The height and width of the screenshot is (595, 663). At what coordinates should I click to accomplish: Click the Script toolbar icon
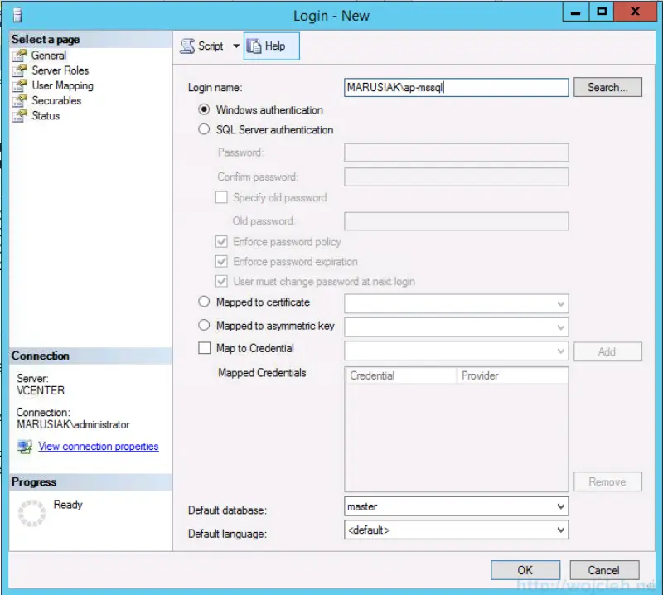point(186,46)
